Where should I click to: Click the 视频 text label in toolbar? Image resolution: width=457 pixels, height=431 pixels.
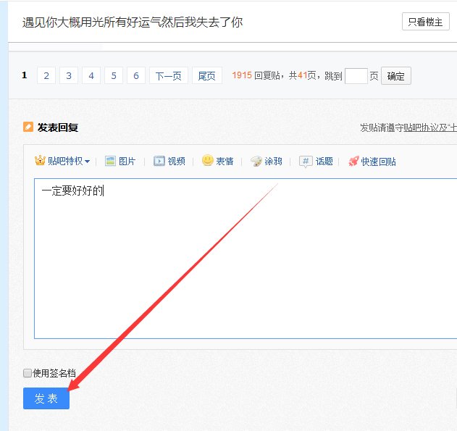point(176,161)
